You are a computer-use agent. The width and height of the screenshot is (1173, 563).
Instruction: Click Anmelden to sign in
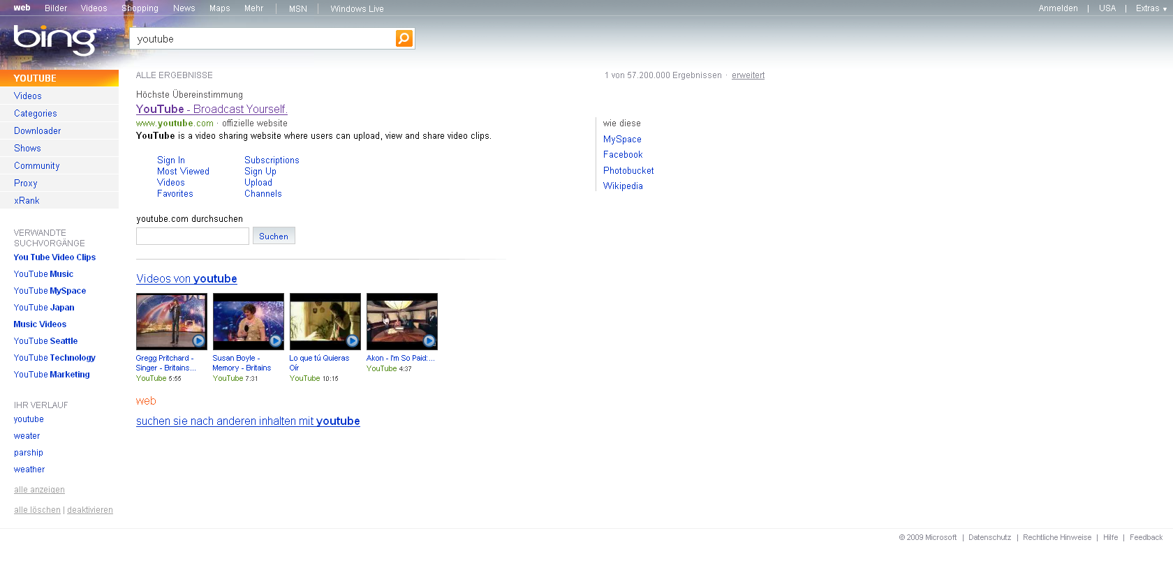point(1058,8)
